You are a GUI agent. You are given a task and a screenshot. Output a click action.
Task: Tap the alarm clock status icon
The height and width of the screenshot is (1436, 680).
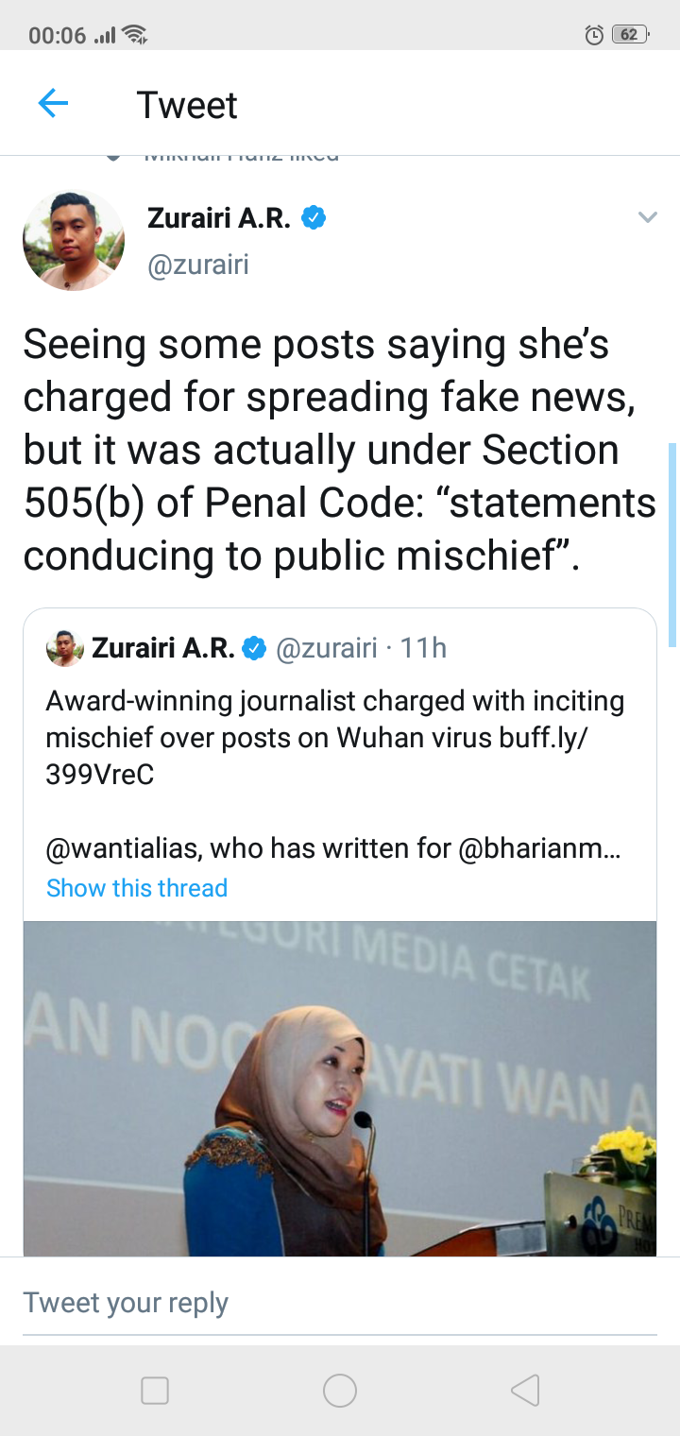594,36
